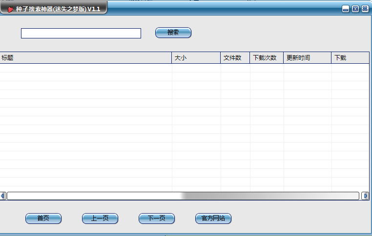Viewport: 372px width, 236px height.
Task: Click the strawberry app icon in title bar
Action: 10,9
